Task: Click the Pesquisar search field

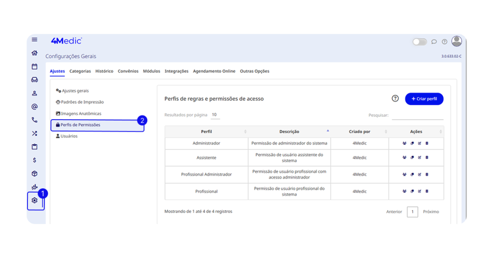Action: point(417,115)
